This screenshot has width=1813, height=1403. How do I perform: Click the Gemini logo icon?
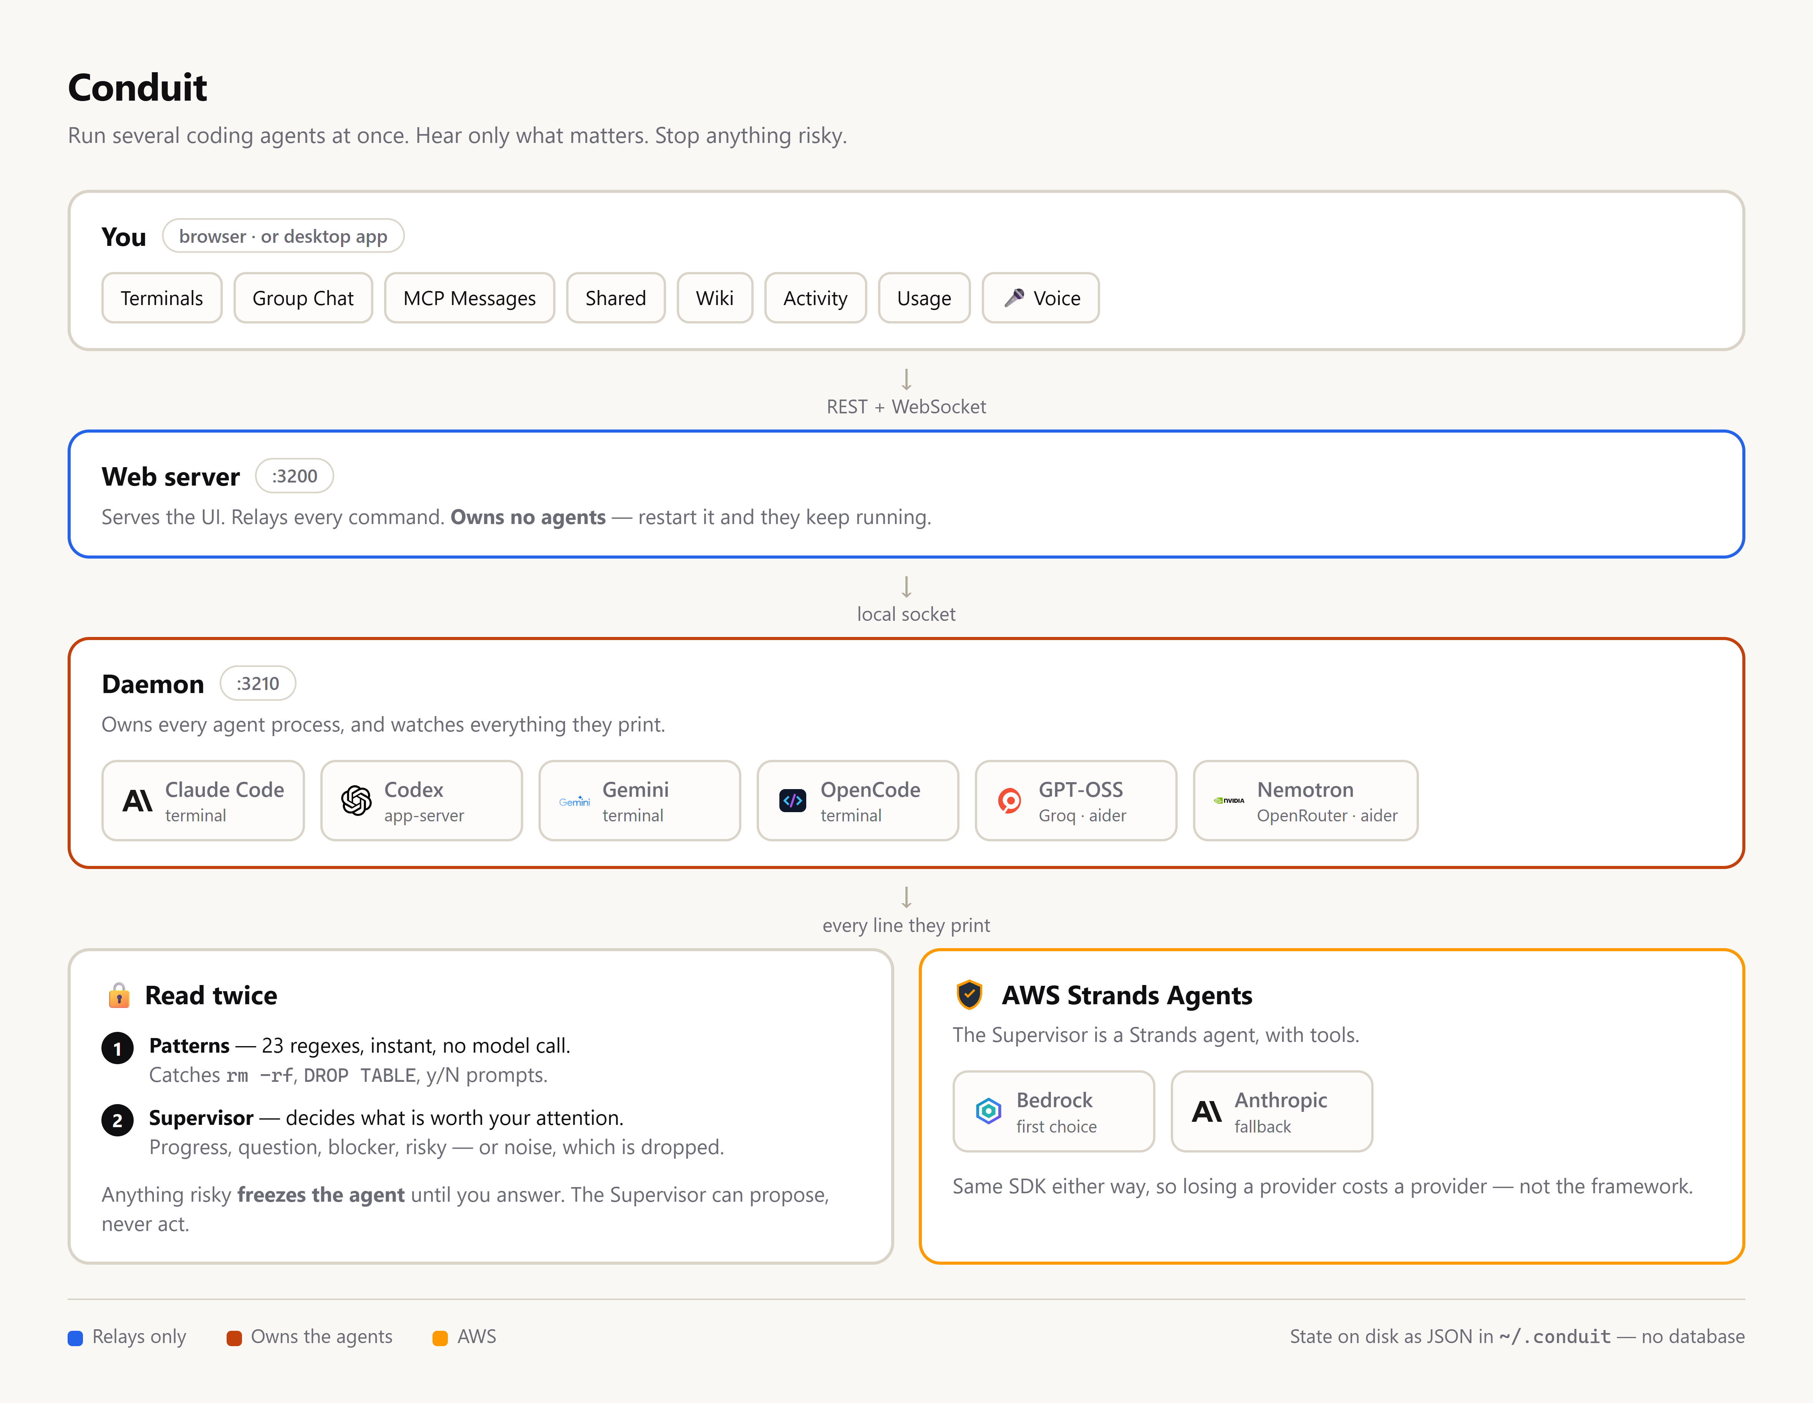pyautogui.click(x=575, y=801)
